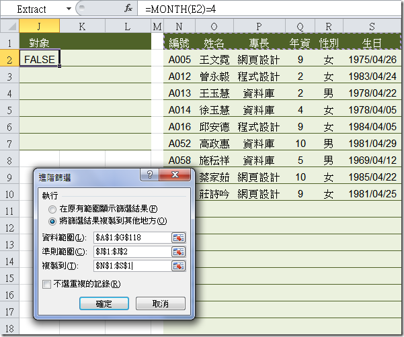Click cell with ID A012
This screenshot has width=404, height=337.
[179, 76]
